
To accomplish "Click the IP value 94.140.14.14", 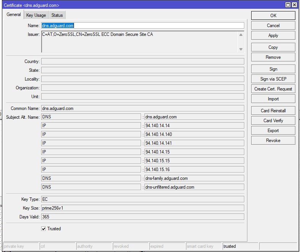I will (x=194, y=126).
